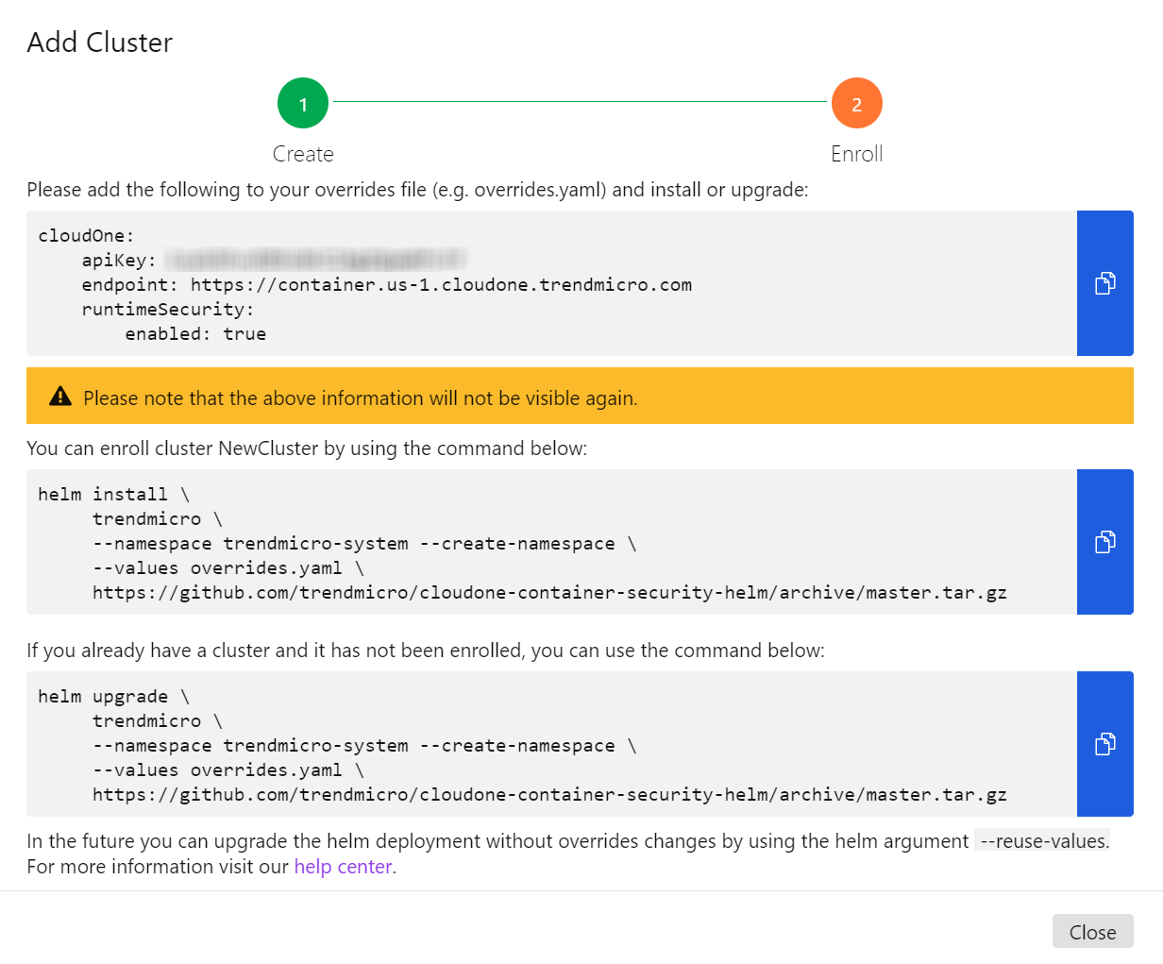Select the green step 1 circle
The height and width of the screenshot is (964, 1163).
(x=303, y=104)
